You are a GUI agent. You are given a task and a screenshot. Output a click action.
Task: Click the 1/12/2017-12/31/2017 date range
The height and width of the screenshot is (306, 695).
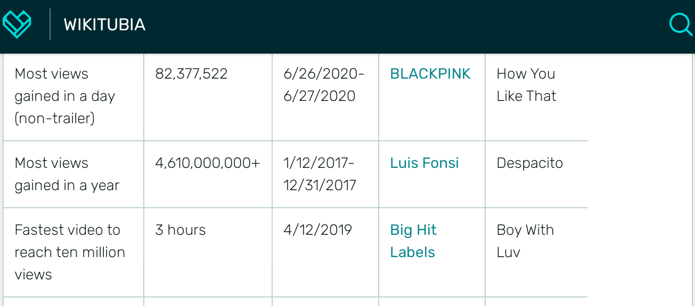point(320,174)
